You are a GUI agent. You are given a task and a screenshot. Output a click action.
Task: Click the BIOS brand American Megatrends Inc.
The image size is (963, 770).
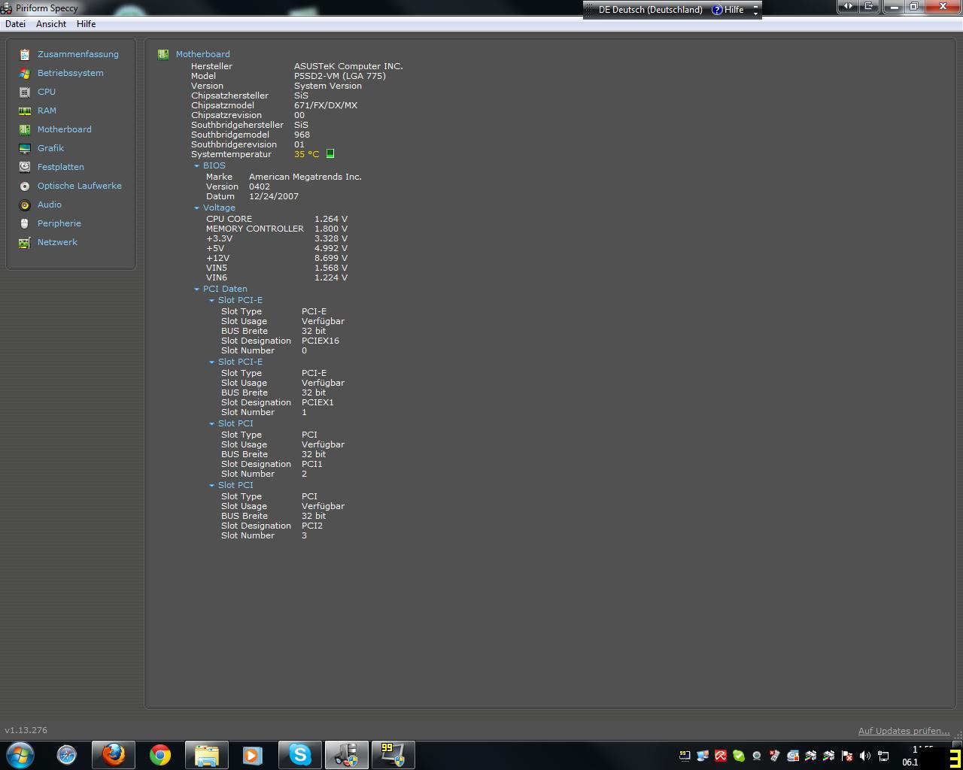click(x=305, y=177)
